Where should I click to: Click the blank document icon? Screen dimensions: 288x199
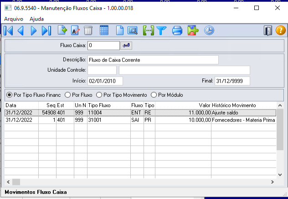tap(120, 31)
